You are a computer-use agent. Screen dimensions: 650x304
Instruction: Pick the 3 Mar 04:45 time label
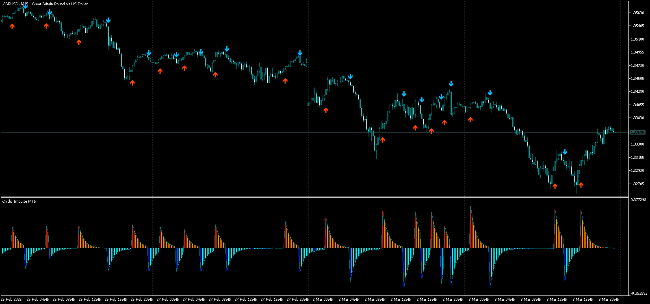pos(505,300)
